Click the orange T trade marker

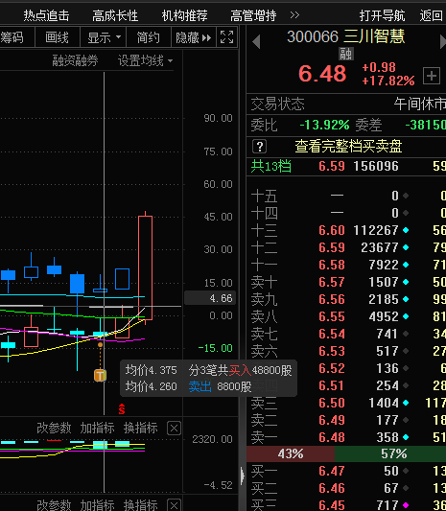[x=100, y=375]
